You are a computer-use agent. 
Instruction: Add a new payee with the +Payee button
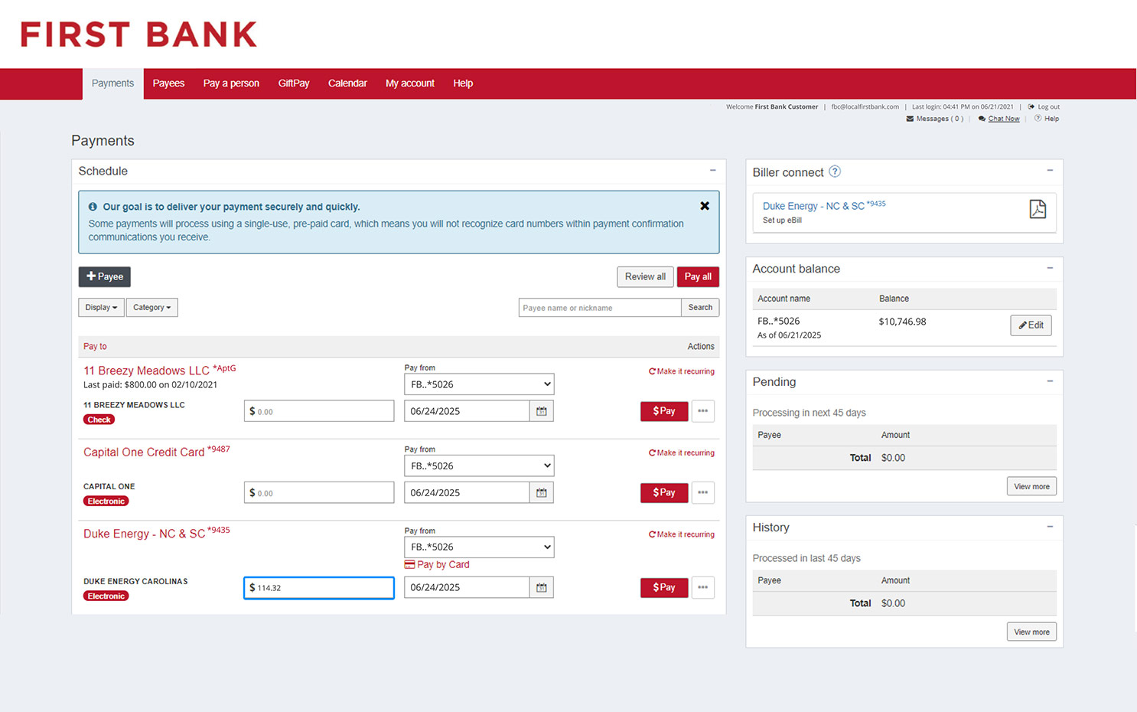click(x=104, y=276)
